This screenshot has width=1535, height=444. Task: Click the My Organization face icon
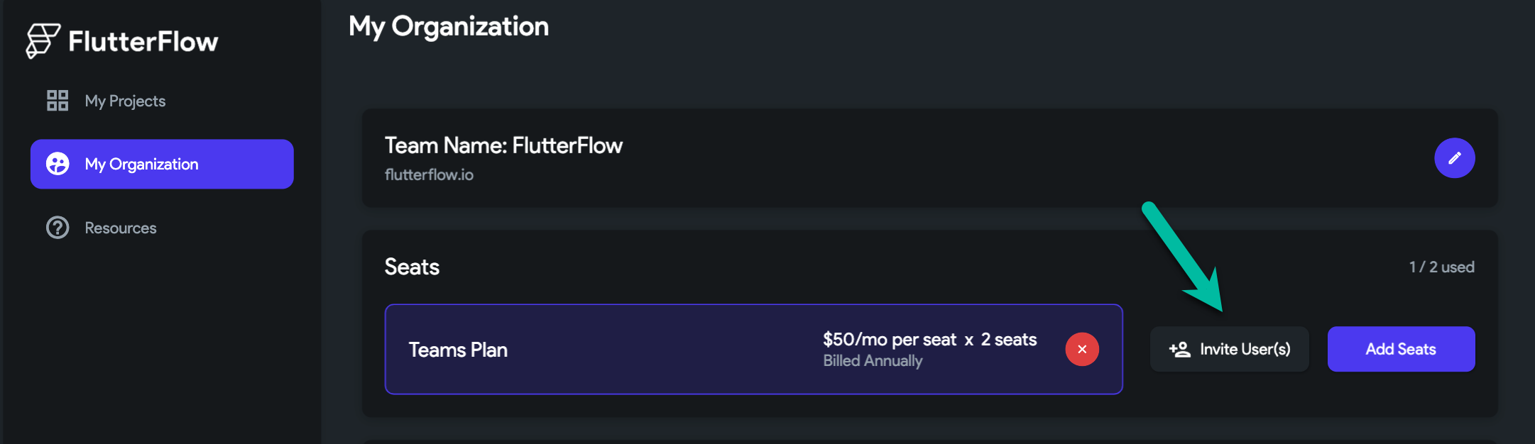pyautogui.click(x=58, y=164)
